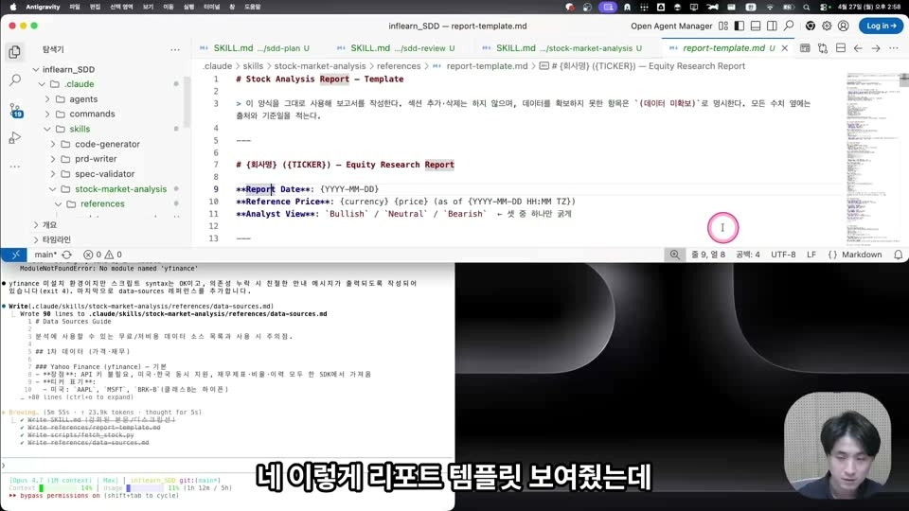
Task: Change LF end of line sequence
Action: 811,255
